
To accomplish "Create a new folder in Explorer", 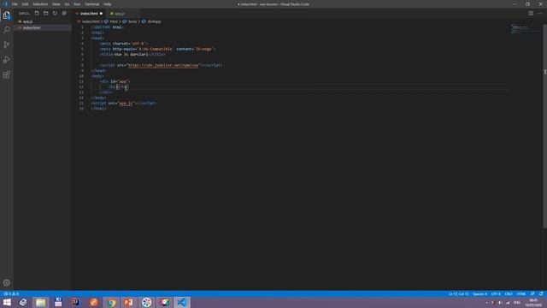I will 45,14.
